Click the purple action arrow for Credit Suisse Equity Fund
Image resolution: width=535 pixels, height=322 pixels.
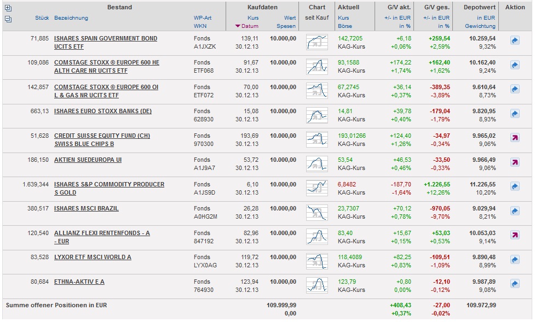click(x=514, y=138)
